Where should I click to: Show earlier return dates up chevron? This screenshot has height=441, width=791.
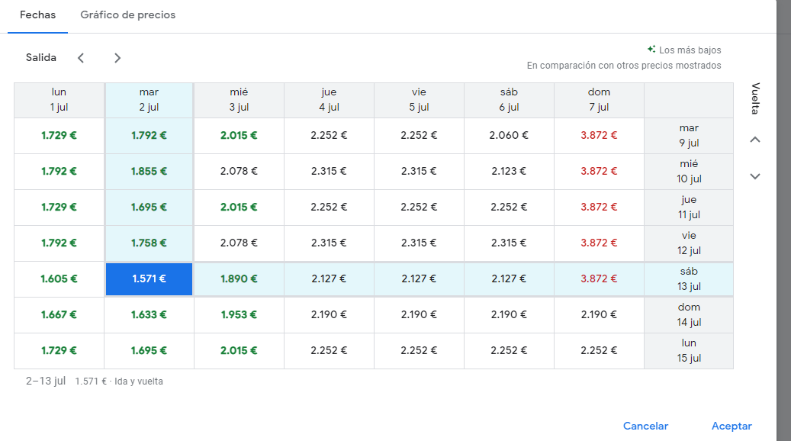pyautogui.click(x=754, y=140)
